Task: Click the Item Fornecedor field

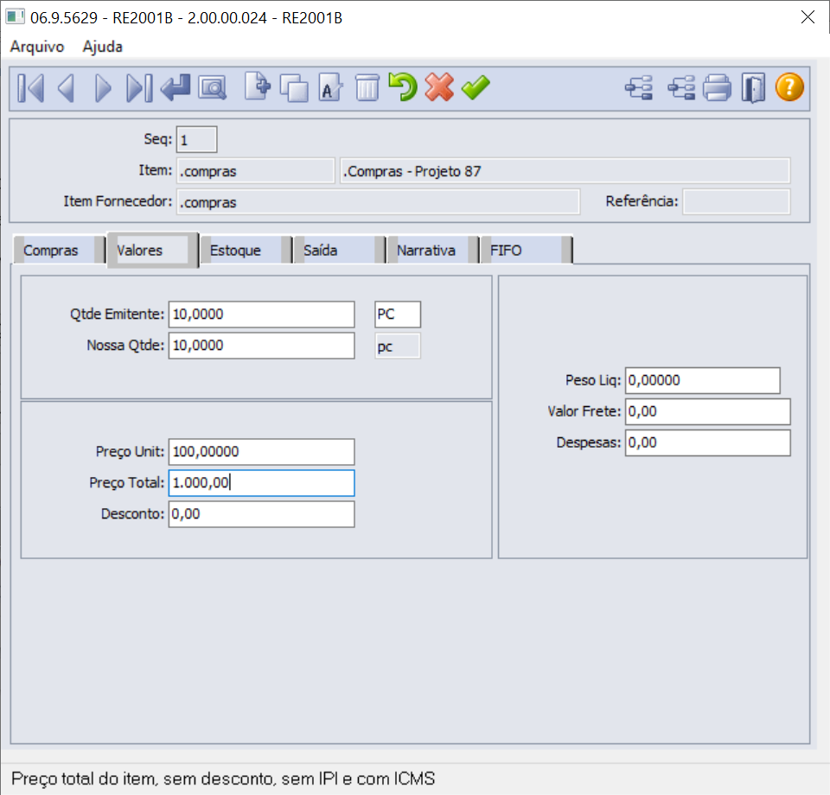Action: tap(378, 201)
